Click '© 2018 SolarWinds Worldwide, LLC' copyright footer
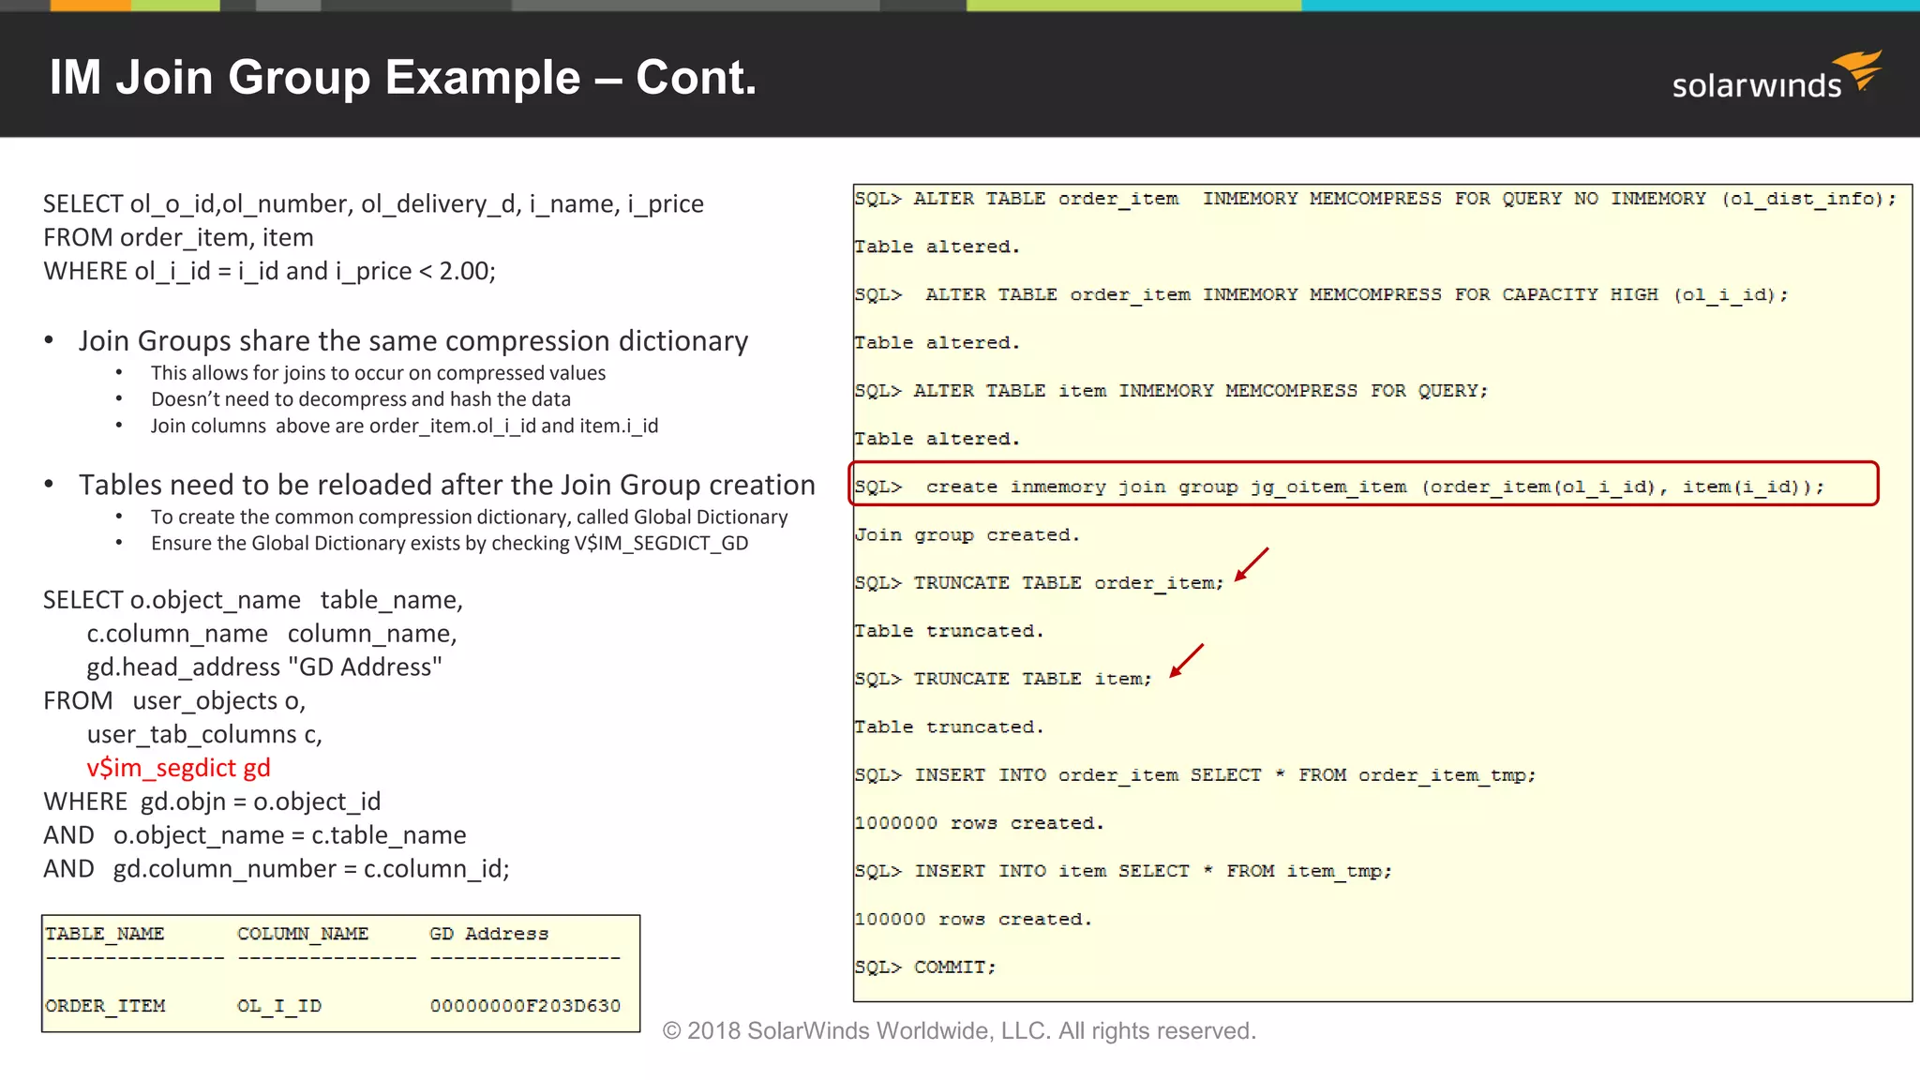 point(959,1031)
